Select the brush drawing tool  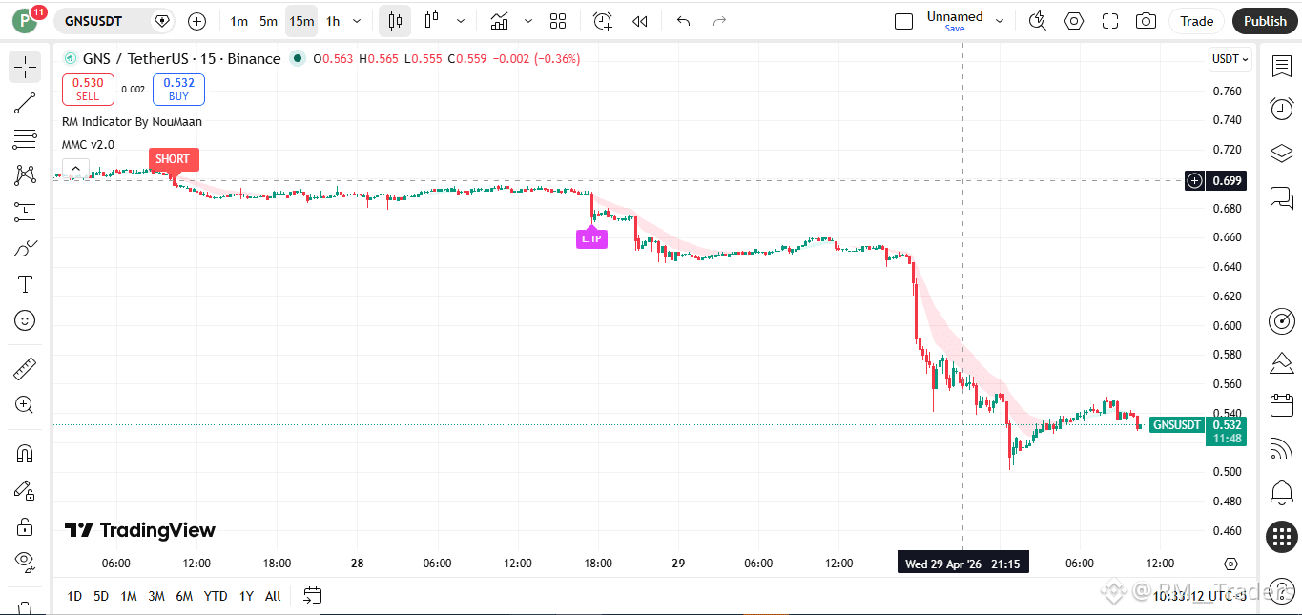pos(25,248)
